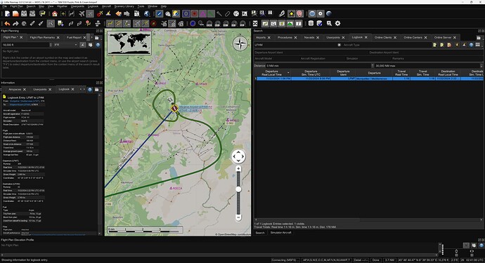Screen dimensions: 485x263
Task: Open the Simulator Aircraft bottom tab
Action: [281, 232]
